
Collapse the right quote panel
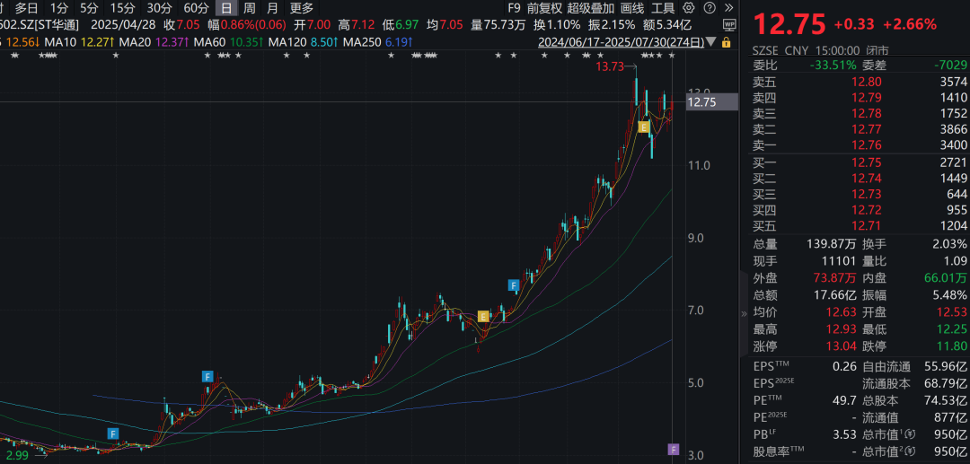(743, 315)
